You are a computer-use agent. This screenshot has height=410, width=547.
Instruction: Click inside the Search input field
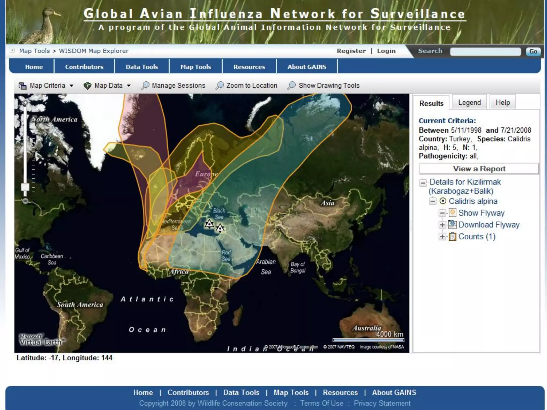485,52
